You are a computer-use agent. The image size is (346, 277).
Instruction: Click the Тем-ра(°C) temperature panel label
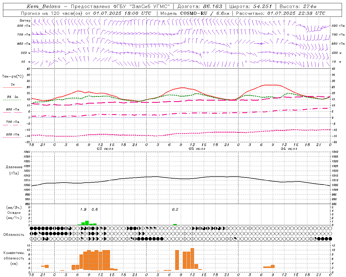click(x=13, y=77)
